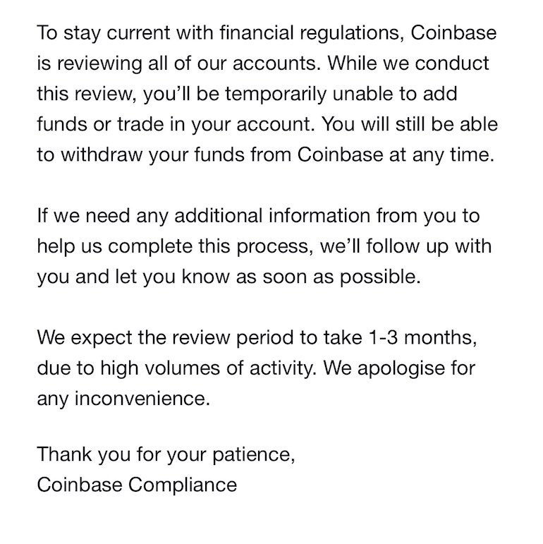543x544 pixels.
Task: Click the word Coinbase in first line
Action: (453, 32)
